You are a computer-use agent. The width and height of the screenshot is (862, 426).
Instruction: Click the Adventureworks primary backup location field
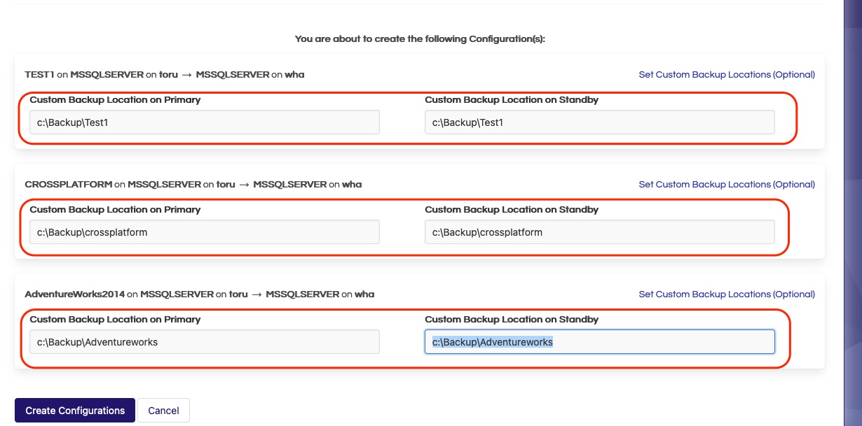coord(203,341)
